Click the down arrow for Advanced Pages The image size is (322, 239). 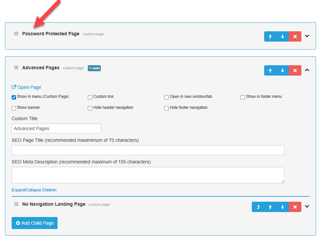(282, 71)
